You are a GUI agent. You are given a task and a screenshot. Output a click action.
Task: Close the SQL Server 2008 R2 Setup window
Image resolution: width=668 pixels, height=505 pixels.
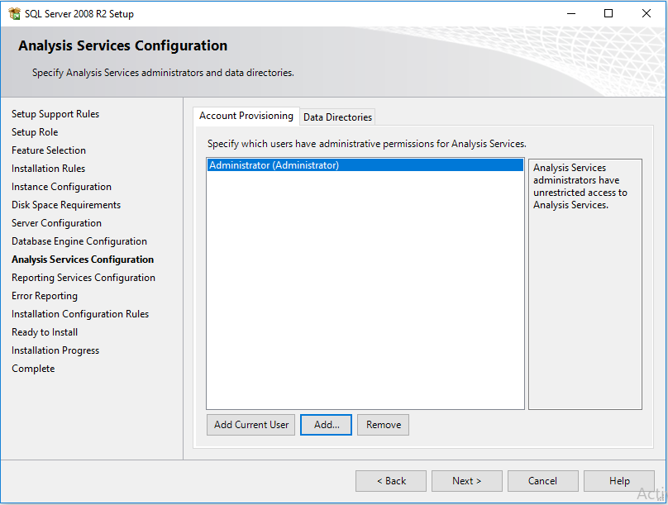pyautogui.click(x=647, y=13)
